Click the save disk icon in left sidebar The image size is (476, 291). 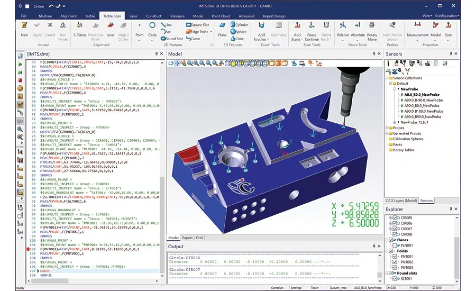click(x=20, y=56)
